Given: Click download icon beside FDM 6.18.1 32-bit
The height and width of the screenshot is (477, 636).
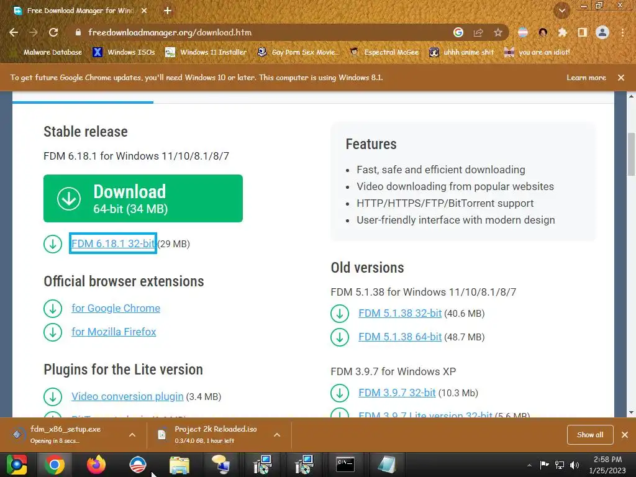Looking at the screenshot, I should point(53,243).
